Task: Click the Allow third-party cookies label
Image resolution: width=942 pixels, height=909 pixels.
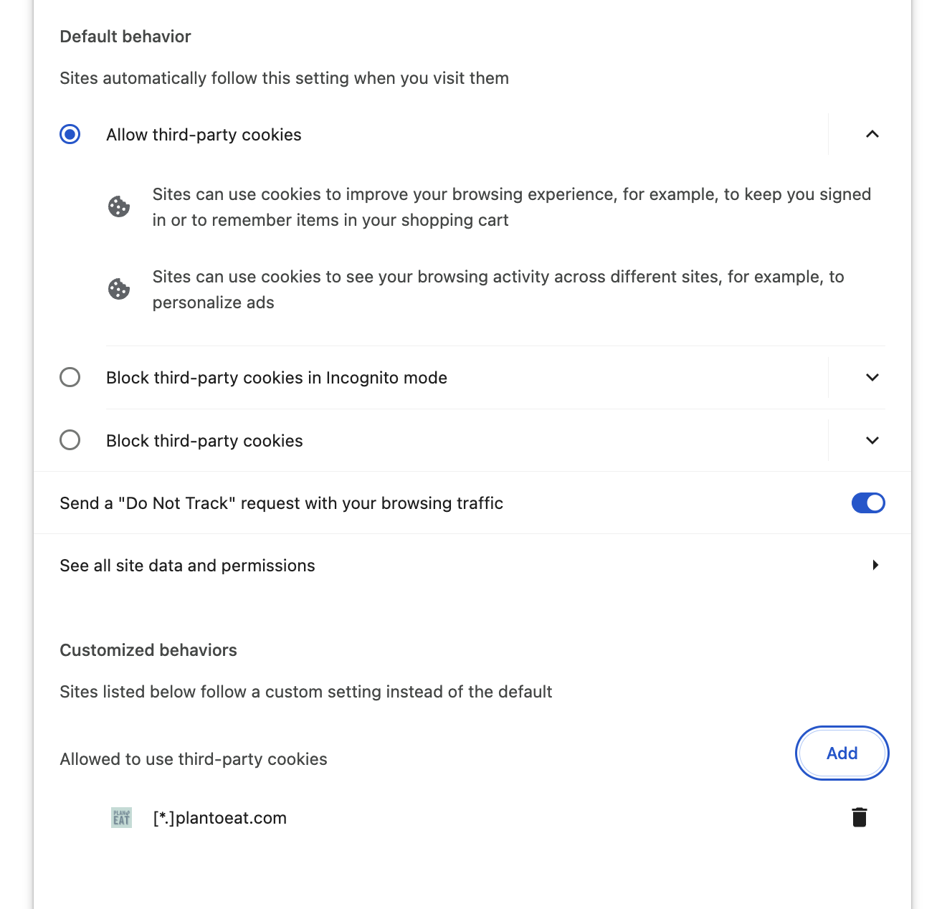Action: tap(204, 135)
